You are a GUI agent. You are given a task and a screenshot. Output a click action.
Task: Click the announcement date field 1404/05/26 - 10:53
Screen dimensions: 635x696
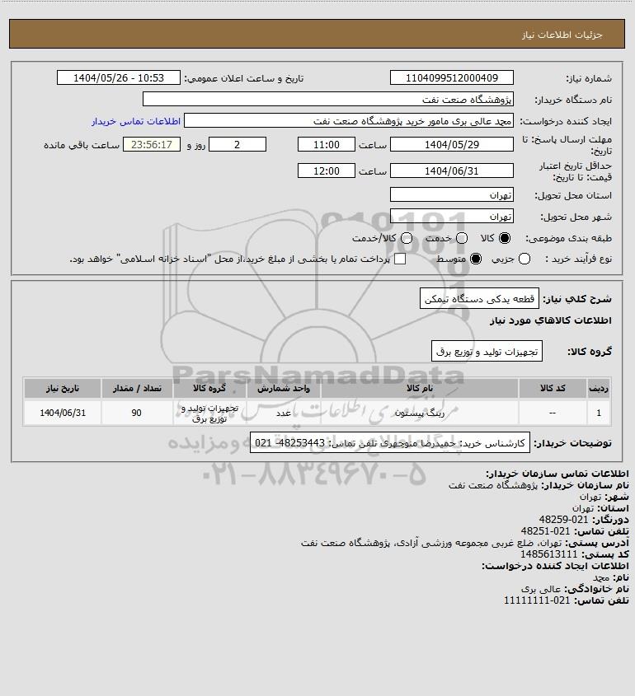pyautogui.click(x=119, y=77)
